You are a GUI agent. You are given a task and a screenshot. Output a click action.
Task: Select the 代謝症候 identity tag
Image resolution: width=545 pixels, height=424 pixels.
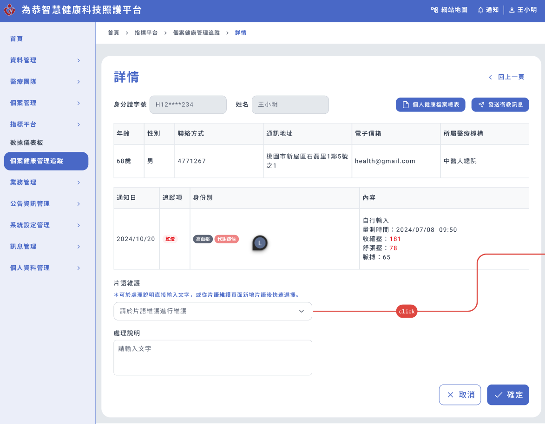pyautogui.click(x=226, y=239)
